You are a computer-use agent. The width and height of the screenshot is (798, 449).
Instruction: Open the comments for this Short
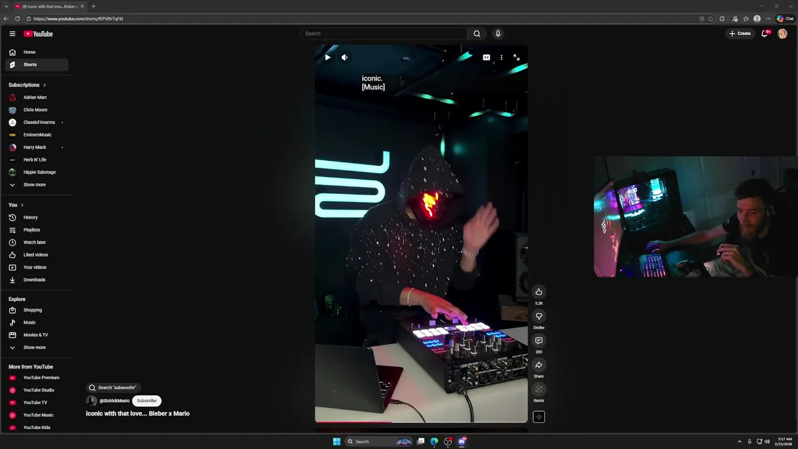(x=539, y=340)
